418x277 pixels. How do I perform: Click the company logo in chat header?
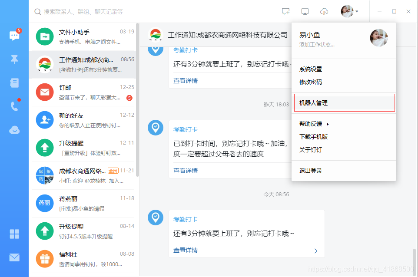tap(156, 35)
